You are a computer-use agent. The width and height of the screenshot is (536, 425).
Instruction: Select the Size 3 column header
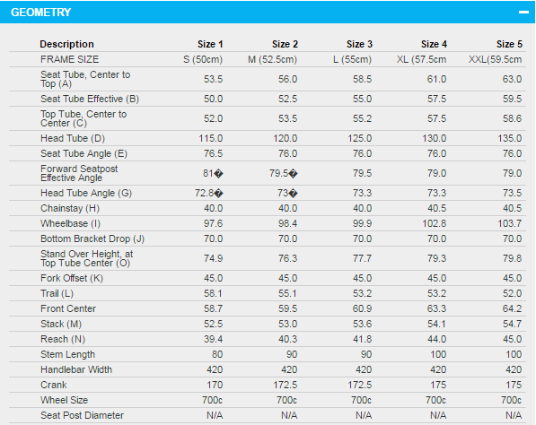359,44
